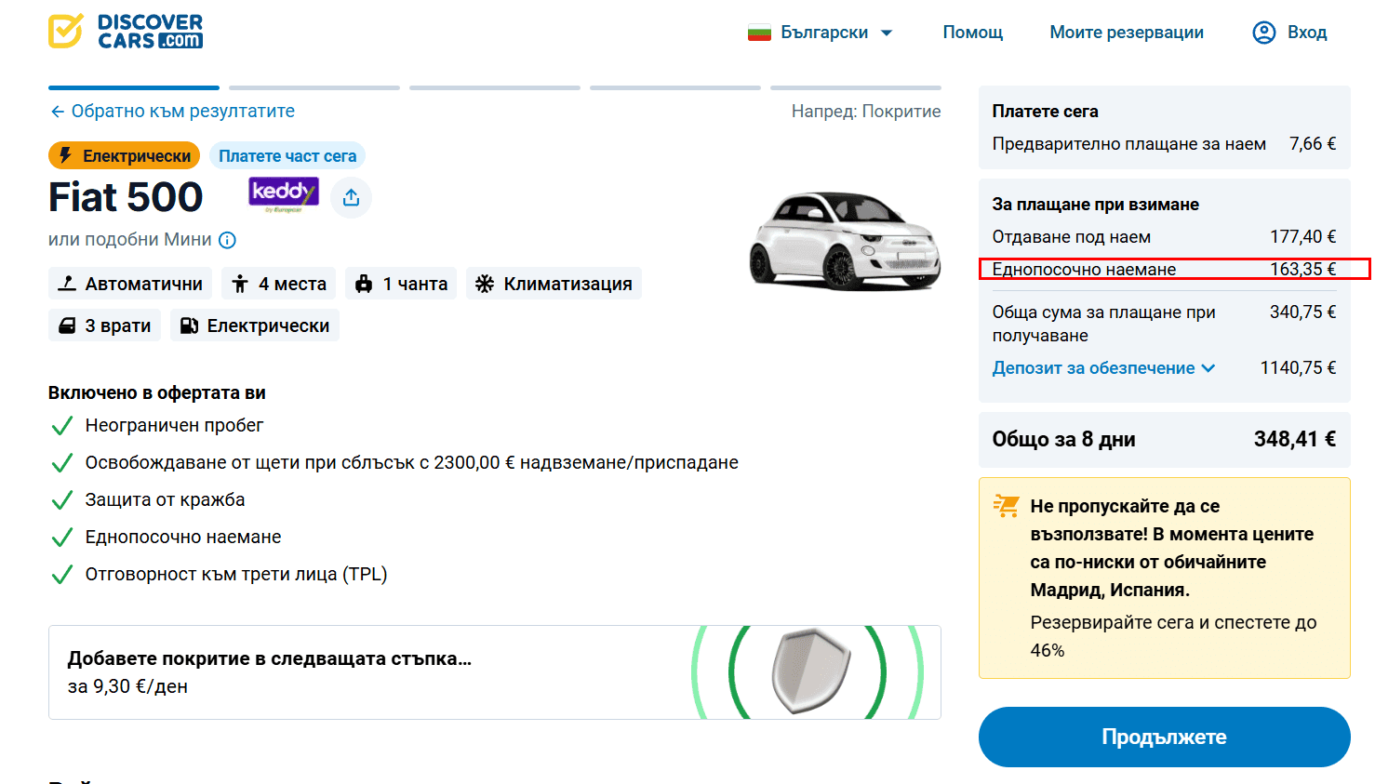Image resolution: width=1375 pixels, height=784 pixels.
Task: Click the Продължете button
Action: click(1165, 737)
